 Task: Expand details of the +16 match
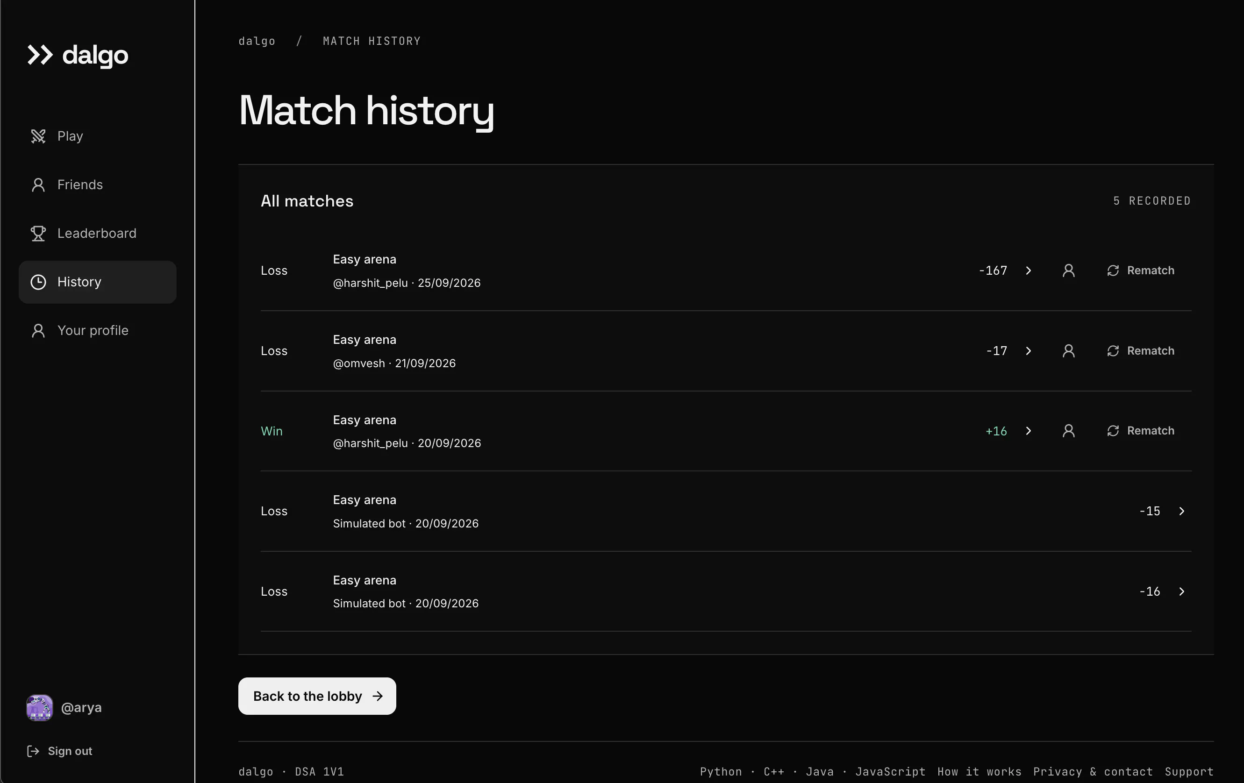[x=1028, y=431]
